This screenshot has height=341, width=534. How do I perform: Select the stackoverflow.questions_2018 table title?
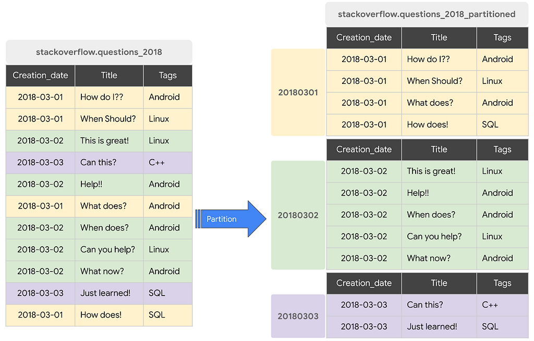[x=99, y=52]
